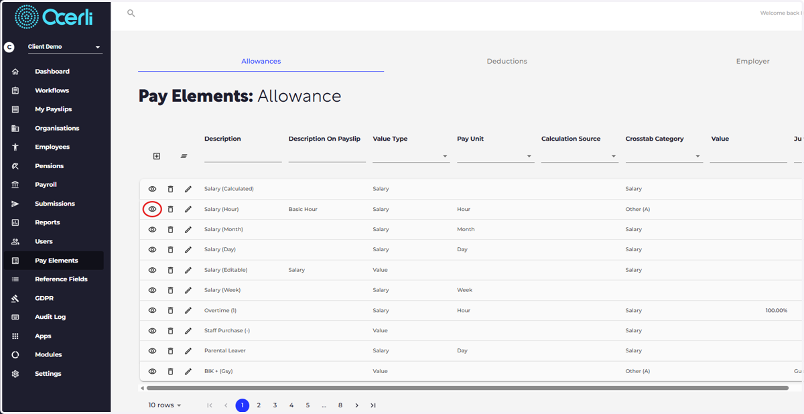Open Organisations in the sidebar
This screenshot has width=804, height=414.
[57, 128]
